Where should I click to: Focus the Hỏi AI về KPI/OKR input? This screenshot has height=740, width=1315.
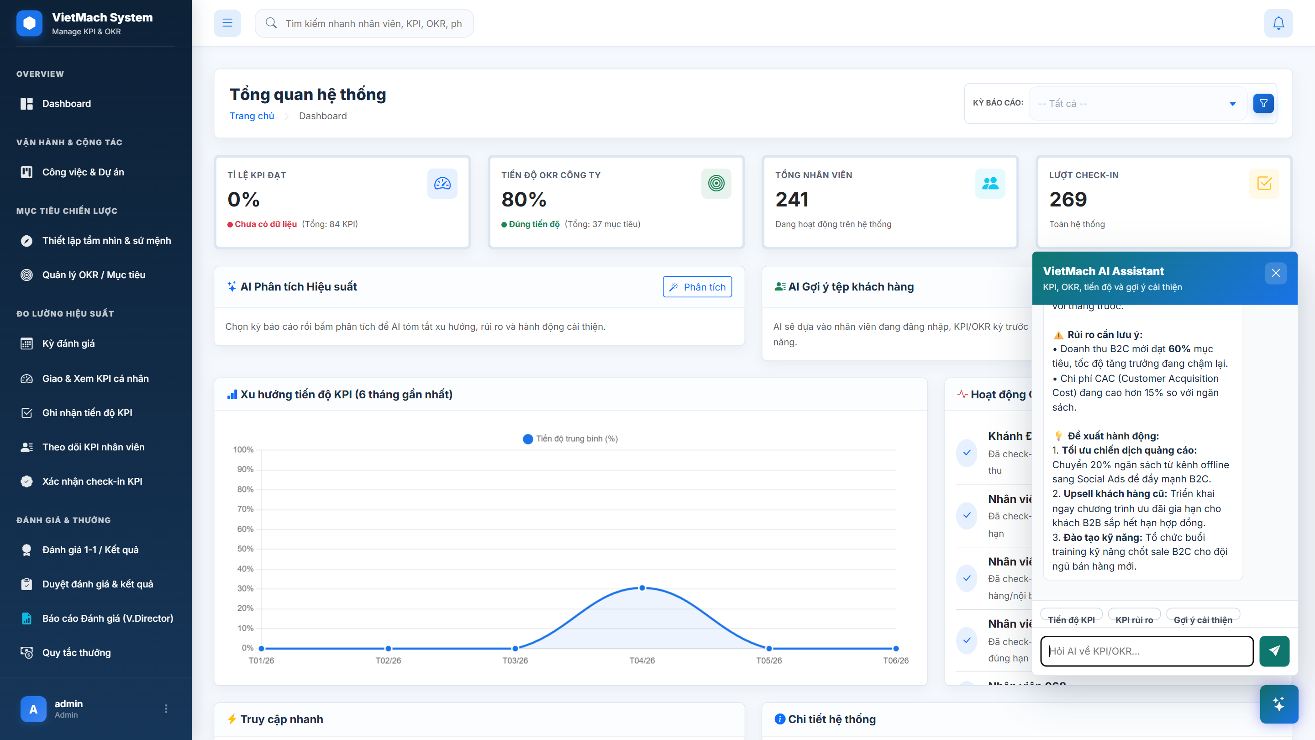click(x=1147, y=650)
